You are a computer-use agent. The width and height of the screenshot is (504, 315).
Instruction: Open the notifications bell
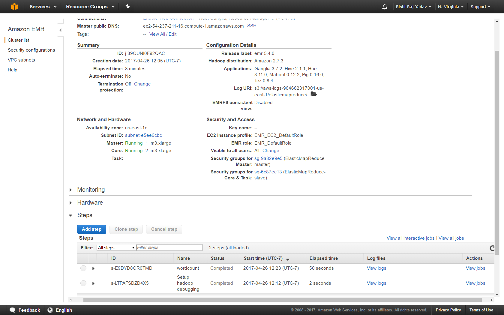(x=385, y=7)
